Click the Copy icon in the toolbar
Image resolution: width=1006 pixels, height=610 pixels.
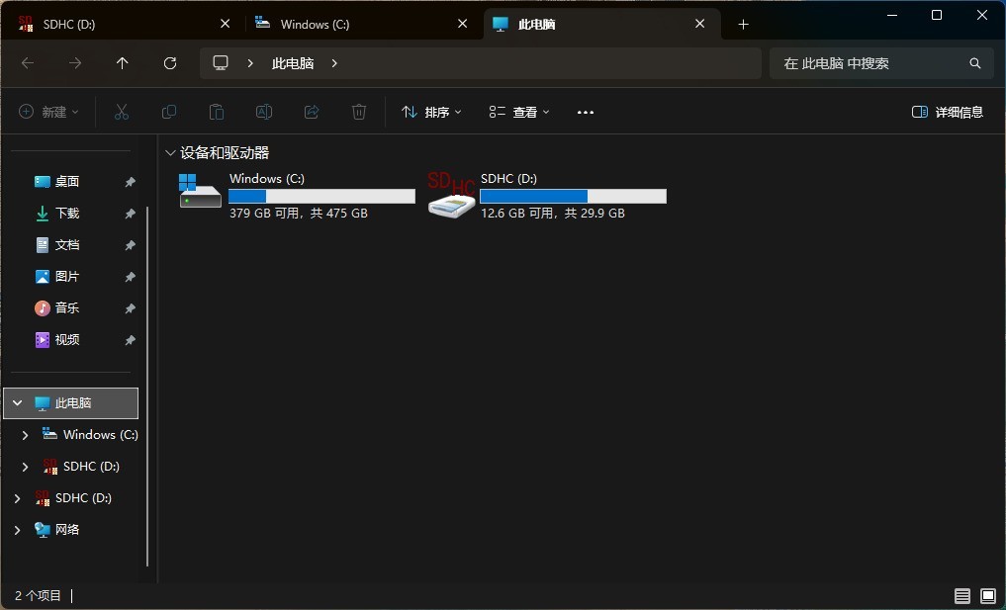(168, 112)
